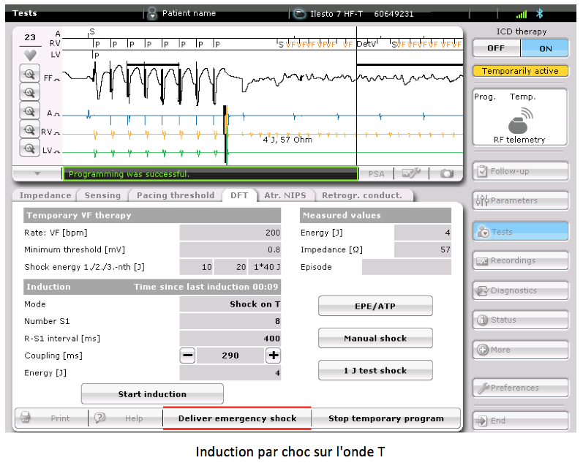Switch to the Pacing threshold tab
Image resolution: width=583 pixels, height=463 pixels.
(x=175, y=195)
